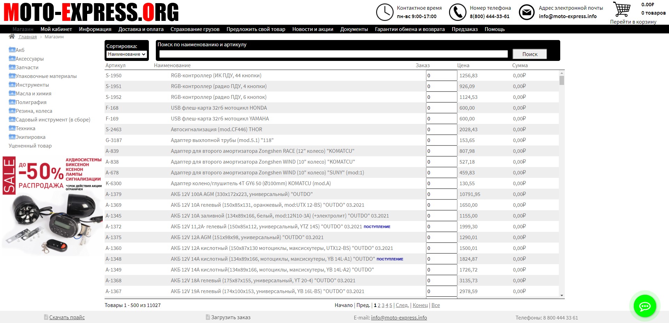
Task: Click the home icon in the breadcrumb
Action: coord(12,37)
